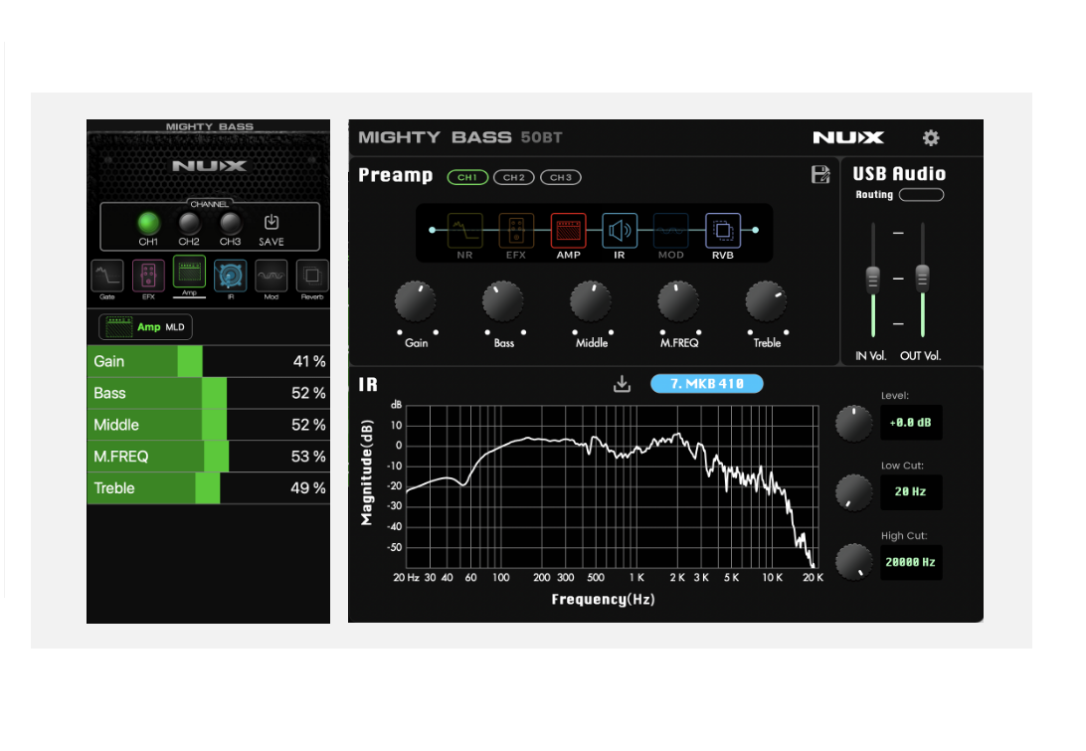
Task: Select CH2 knob in mobile channel panel
Action: [189, 223]
